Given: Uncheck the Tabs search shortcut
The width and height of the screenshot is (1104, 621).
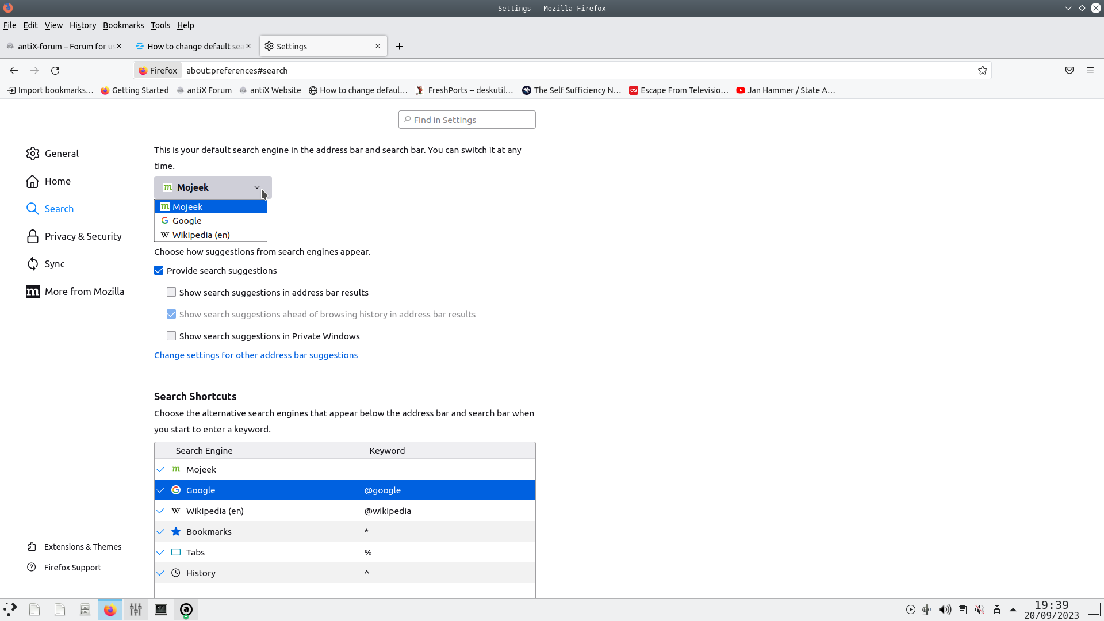Looking at the screenshot, I should (x=161, y=553).
